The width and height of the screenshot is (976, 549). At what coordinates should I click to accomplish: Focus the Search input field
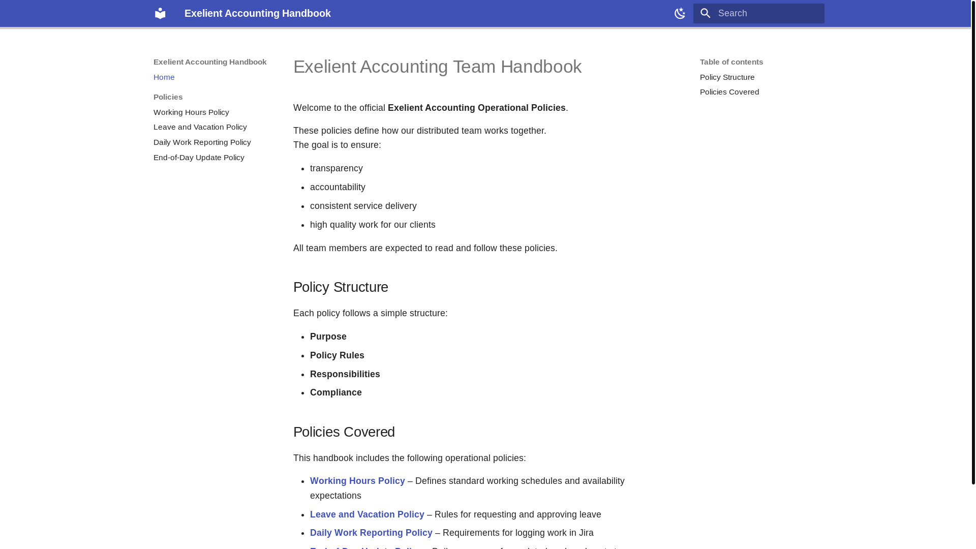click(x=758, y=13)
